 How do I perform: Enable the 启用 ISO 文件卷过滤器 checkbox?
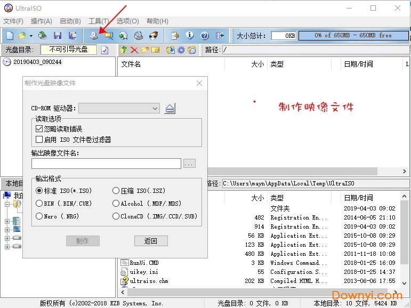click(x=39, y=140)
